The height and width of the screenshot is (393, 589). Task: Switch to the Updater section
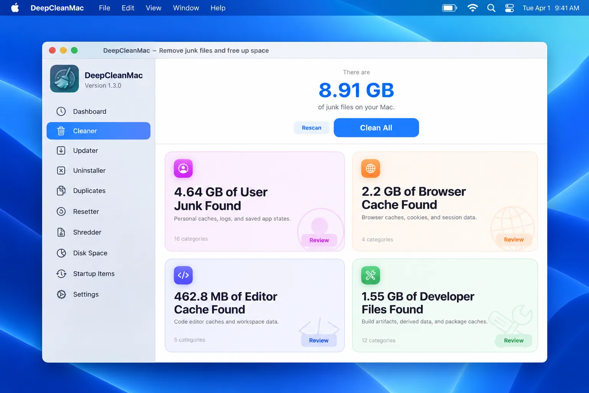click(x=99, y=150)
